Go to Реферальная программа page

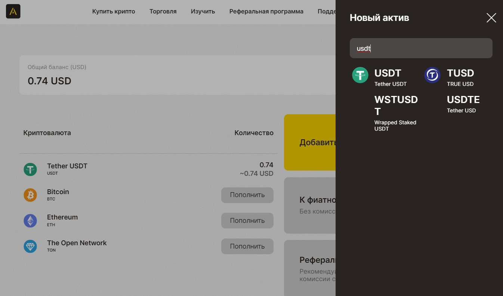[x=266, y=12]
